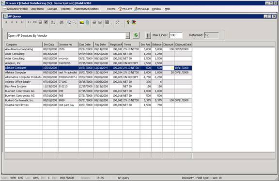Click the Pay Date column header
Image resolution: width=279 pixels, height=181 pixels.
click(x=101, y=45)
